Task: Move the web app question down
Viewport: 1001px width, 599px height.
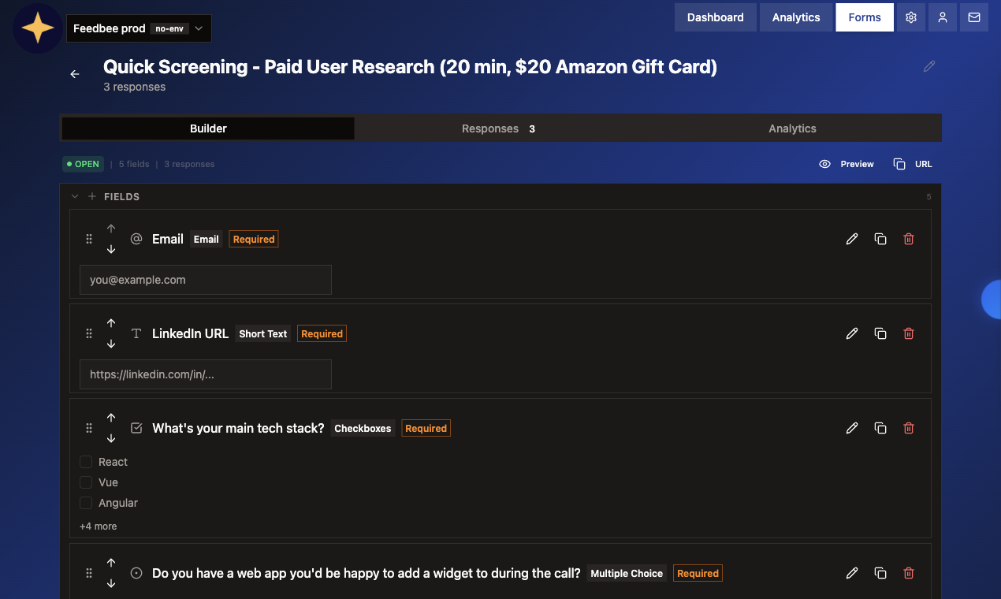Action: coord(111,583)
